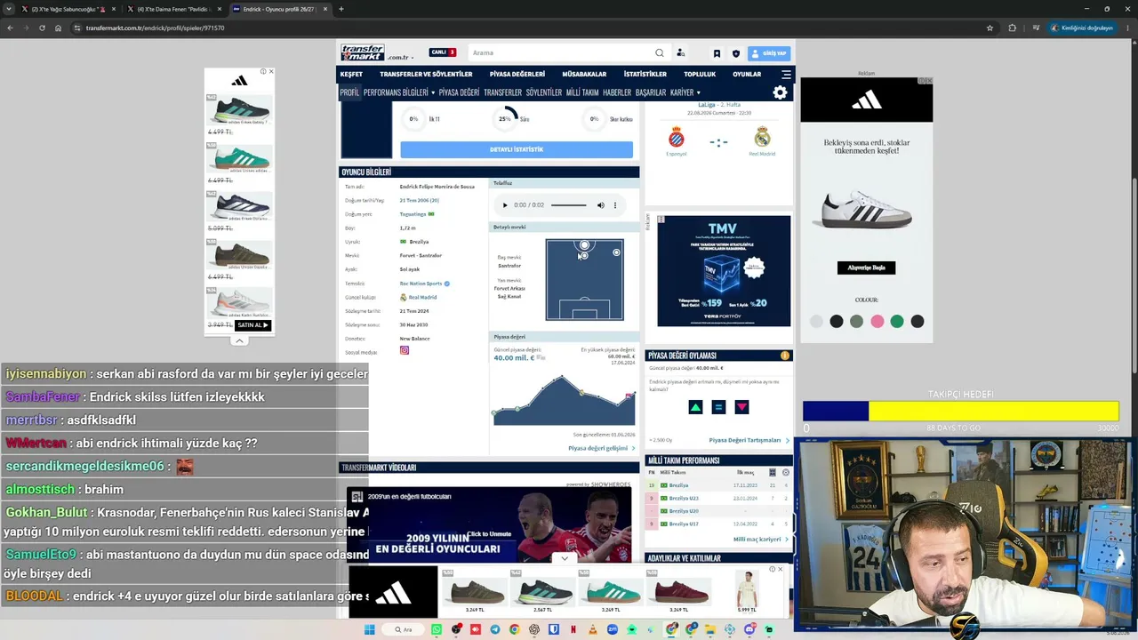Image resolution: width=1138 pixels, height=640 pixels.
Task: Bookmark this page with the star
Action: 990,28
